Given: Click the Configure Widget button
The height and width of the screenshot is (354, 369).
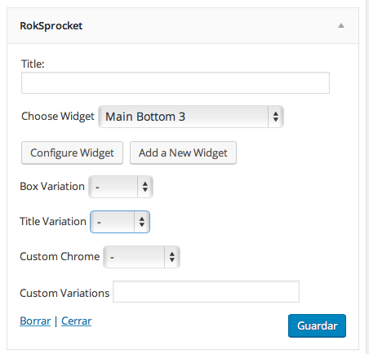Looking at the screenshot, I should pos(72,153).
